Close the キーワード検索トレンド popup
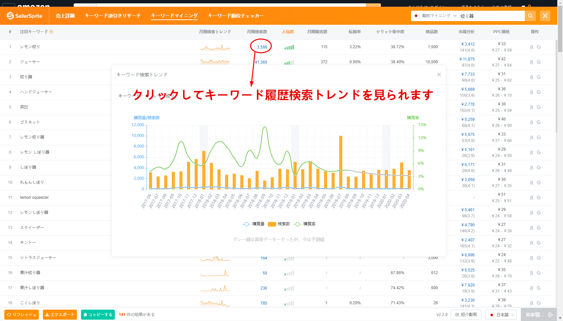Image resolution: width=563 pixels, height=321 pixels. click(x=439, y=75)
